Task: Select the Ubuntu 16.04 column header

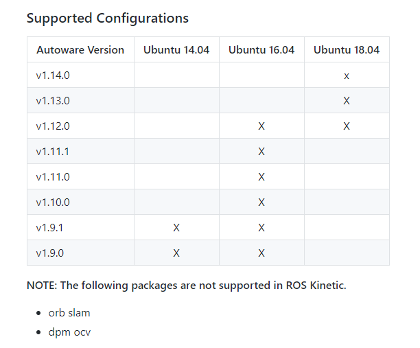Action: pos(261,49)
